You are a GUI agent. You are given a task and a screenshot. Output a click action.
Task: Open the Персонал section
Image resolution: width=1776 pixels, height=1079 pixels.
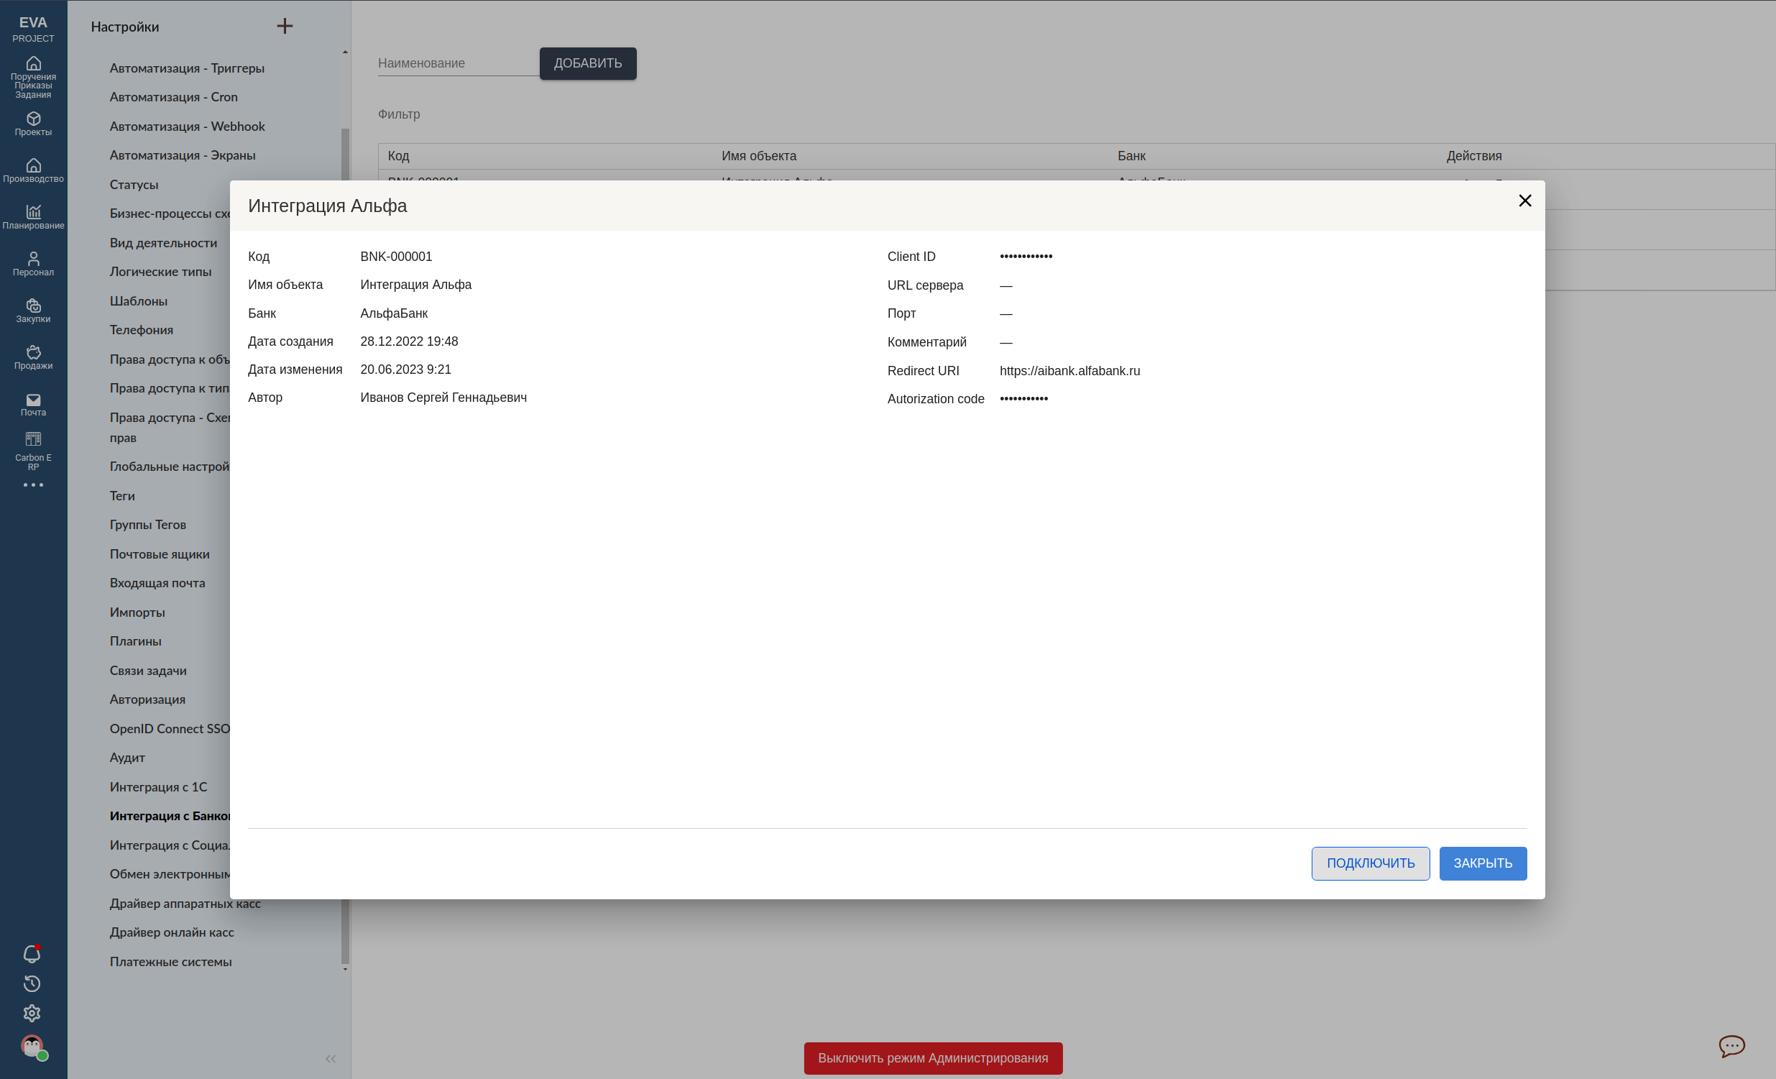point(33,264)
